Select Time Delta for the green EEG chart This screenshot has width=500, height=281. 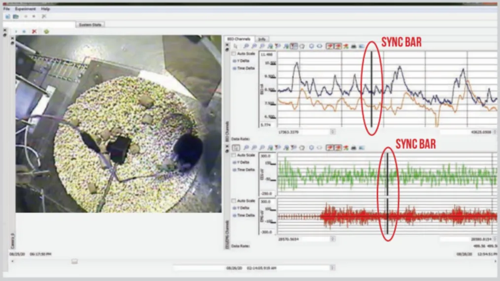234,170
